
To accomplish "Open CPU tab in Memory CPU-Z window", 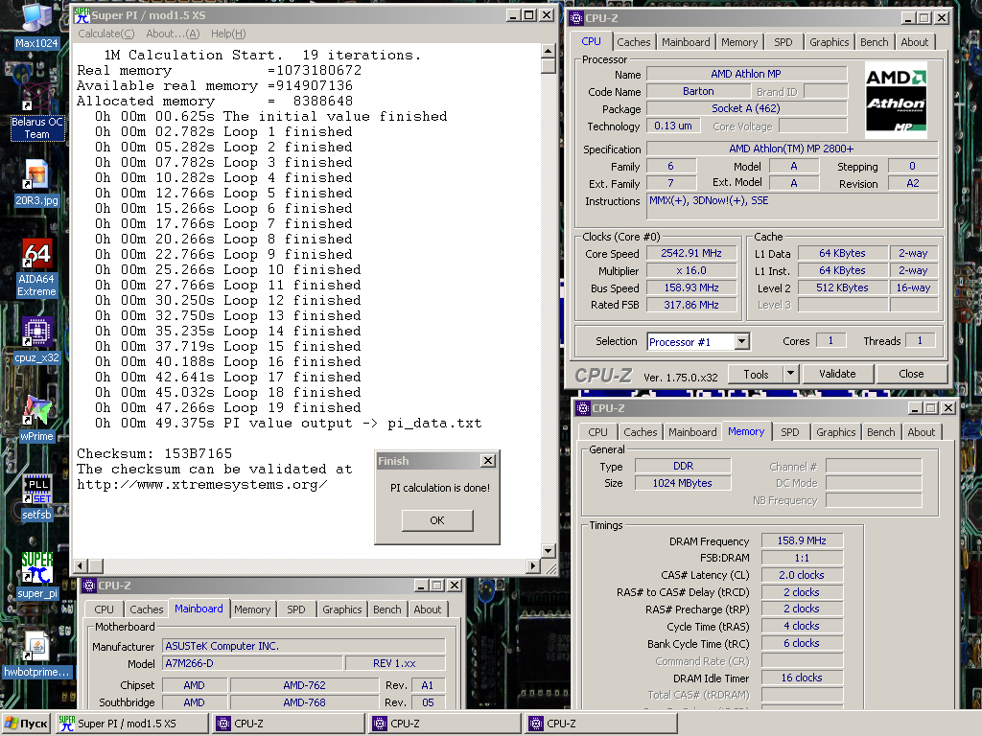I will point(597,432).
